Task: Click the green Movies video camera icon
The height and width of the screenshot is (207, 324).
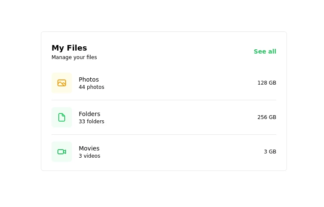Action: [62, 152]
